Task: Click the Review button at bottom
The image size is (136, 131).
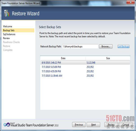Action: [111, 125]
